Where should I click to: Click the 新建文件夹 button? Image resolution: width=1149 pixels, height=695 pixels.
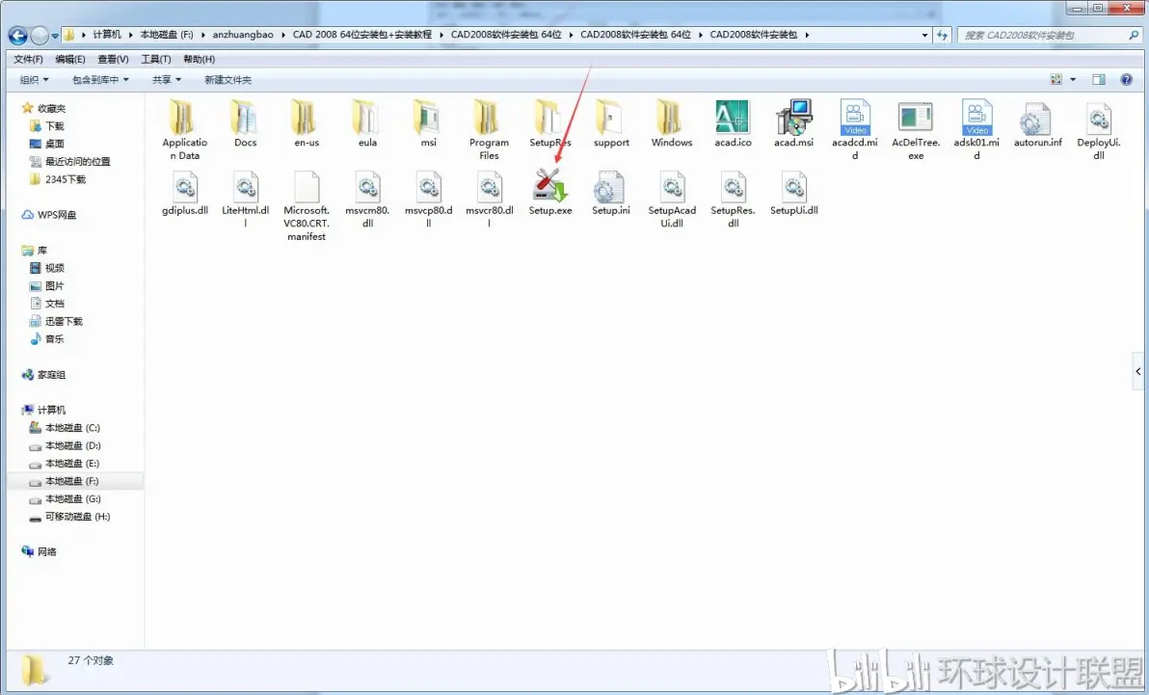tap(227, 79)
